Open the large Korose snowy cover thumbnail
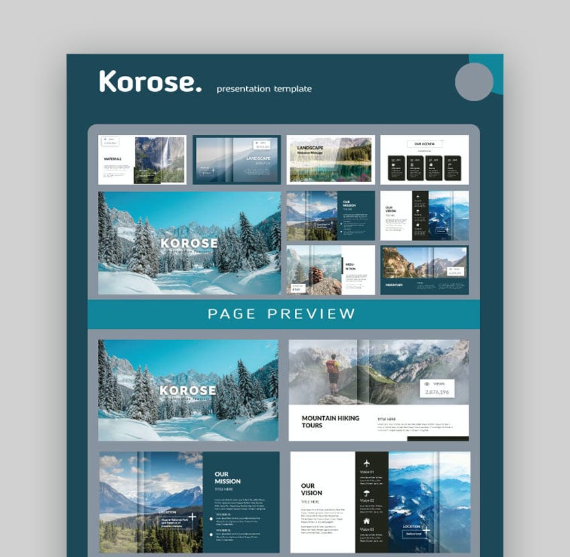This screenshot has width=570, height=557. pos(189,243)
